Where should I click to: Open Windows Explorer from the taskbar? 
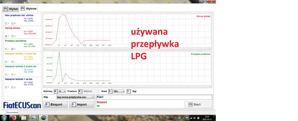24,118
